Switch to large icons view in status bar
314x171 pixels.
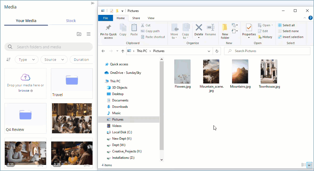(309, 165)
